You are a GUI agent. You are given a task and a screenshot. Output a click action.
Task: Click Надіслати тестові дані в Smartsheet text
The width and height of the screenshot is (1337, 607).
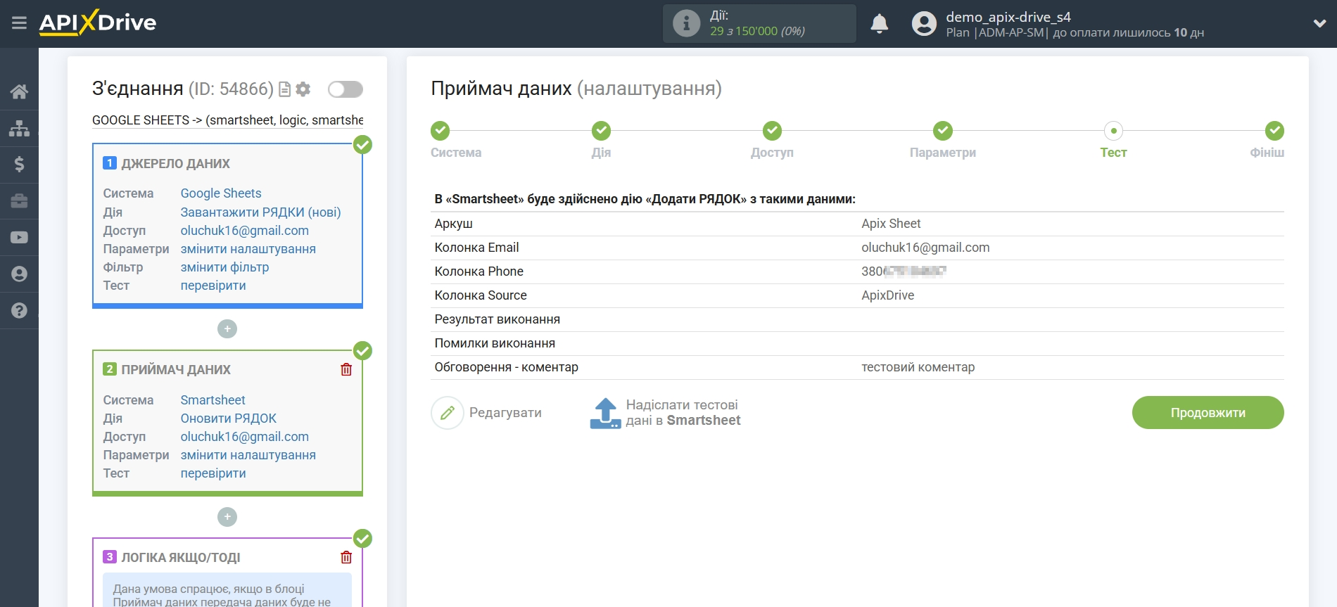coord(683,413)
